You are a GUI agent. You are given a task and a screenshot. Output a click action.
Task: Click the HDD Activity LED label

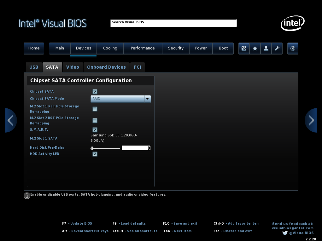pos(44,154)
